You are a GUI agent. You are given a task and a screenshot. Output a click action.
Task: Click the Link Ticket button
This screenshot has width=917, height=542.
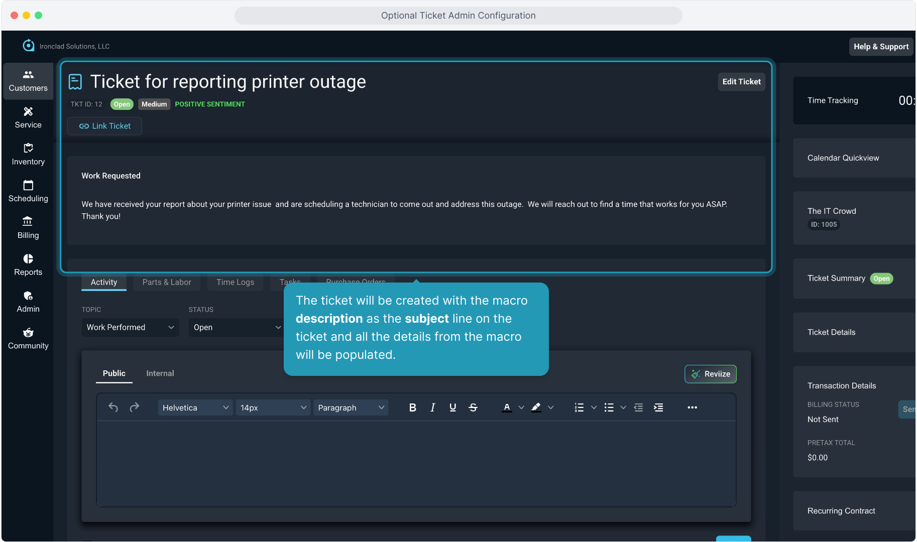(x=104, y=126)
